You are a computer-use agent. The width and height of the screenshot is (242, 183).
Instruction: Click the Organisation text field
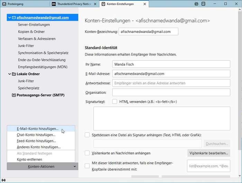coord(171,92)
